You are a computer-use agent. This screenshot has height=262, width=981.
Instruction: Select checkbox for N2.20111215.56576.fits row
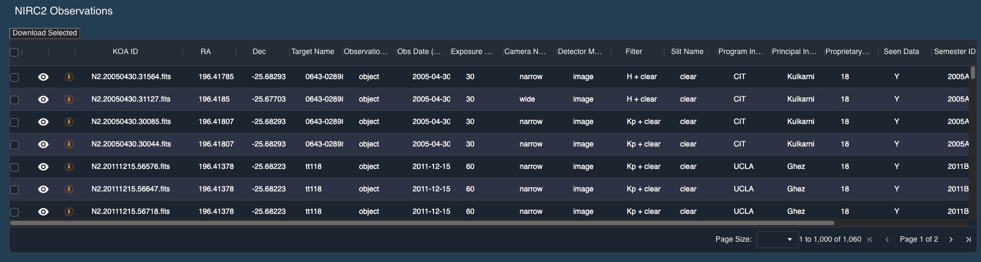[x=14, y=167]
